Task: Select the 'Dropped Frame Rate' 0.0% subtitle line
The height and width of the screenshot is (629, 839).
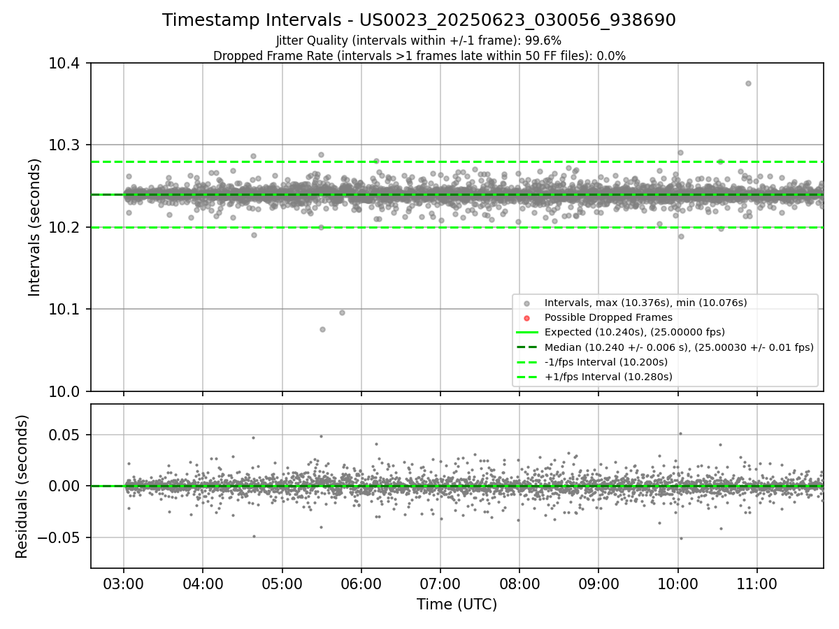Action: (x=419, y=56)
